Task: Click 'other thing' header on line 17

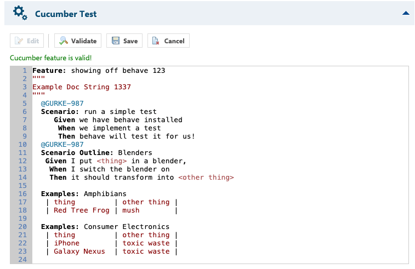Action: coord(146,202)
